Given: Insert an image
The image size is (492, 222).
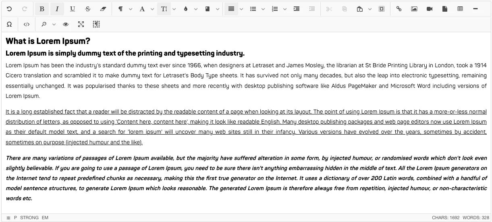Looking at the screenshot, I should coord(414,9).
